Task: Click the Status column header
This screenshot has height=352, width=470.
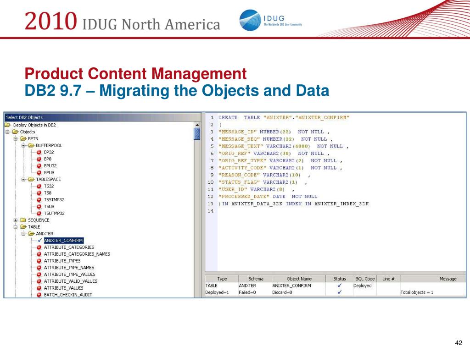Action: tap(339, 279)
